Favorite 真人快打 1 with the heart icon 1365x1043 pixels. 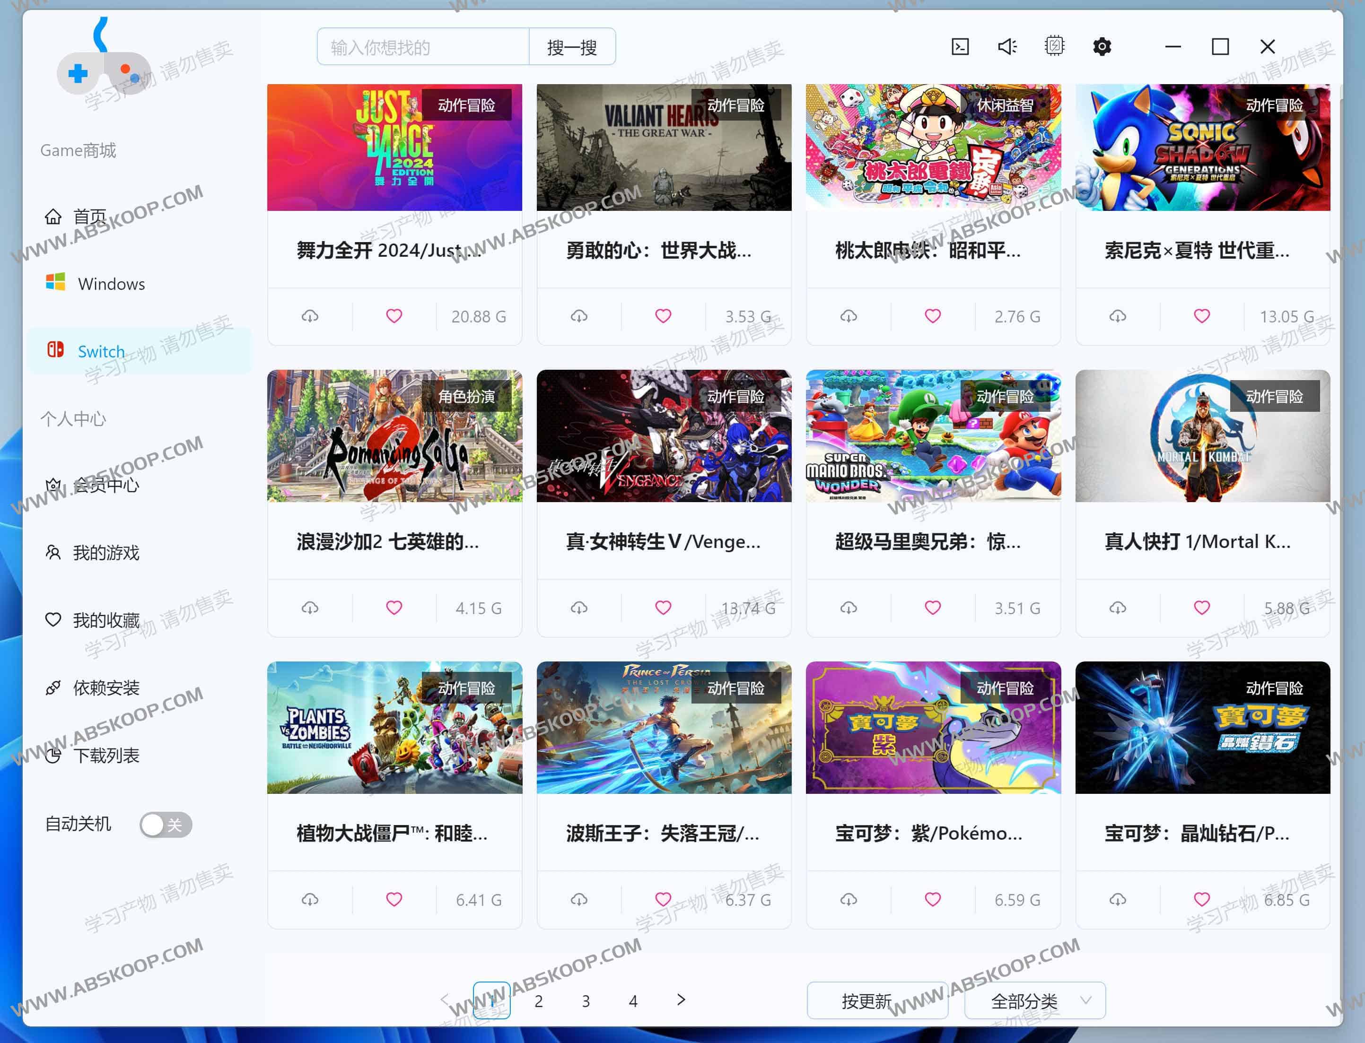(1202, 608)
